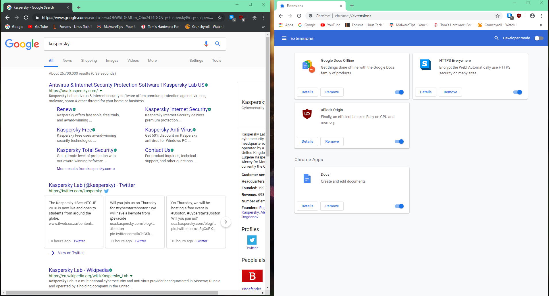
Task: Switch to the Shopping results tab
Action: [x=89, y=61]
